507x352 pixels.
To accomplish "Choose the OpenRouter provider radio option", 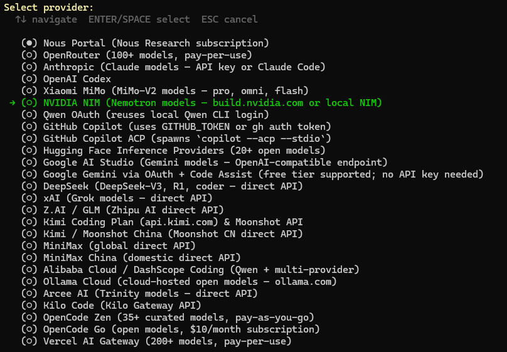I will 29,55.
